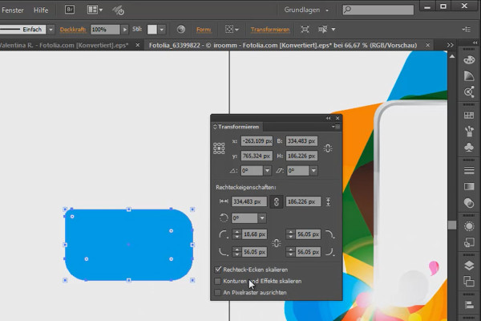
Task: Expand the opacity slider arrow
Action: coord(124,30)
